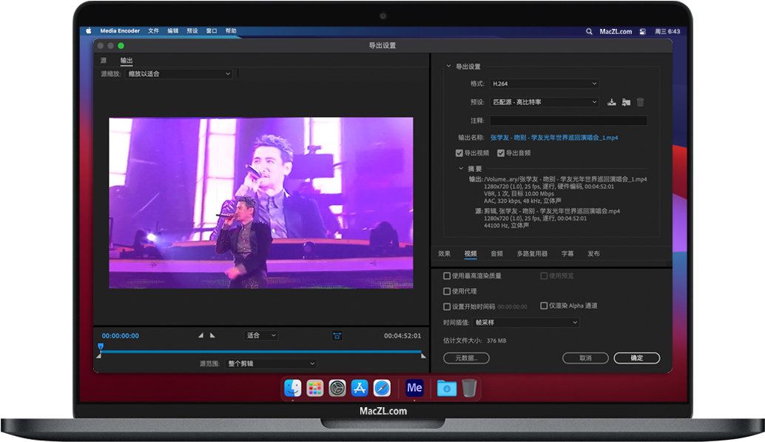
Task: Click the Spotlight search icon in menu bar
Action: [x=588, y=31]
